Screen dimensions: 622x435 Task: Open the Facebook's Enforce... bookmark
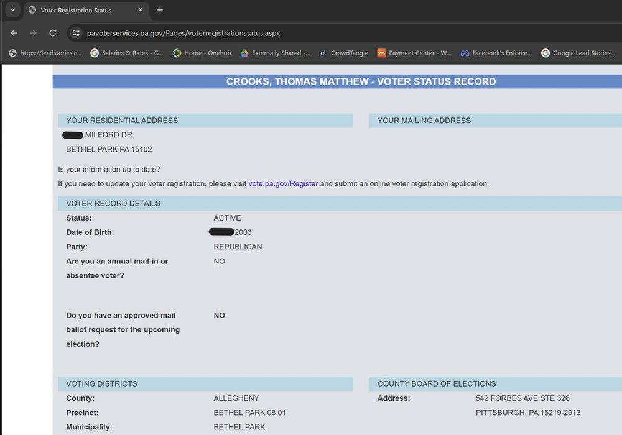click(496, 53)
